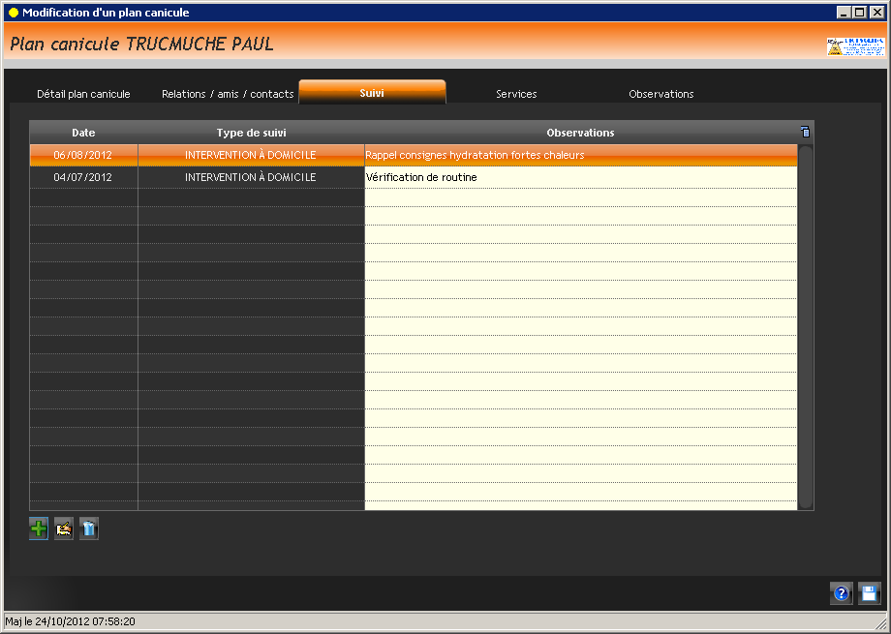The height and width of the screenshot is (634, 891).
Task: Open the table options icon in header corner
Action: point(805,132)
